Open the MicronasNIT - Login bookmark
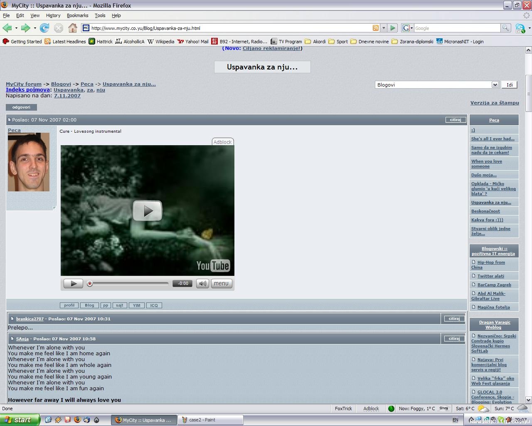532x426 pixels. (x=460, y=41)
